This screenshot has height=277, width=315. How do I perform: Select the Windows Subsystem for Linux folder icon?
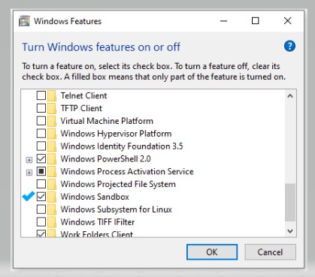click(52, 209)
